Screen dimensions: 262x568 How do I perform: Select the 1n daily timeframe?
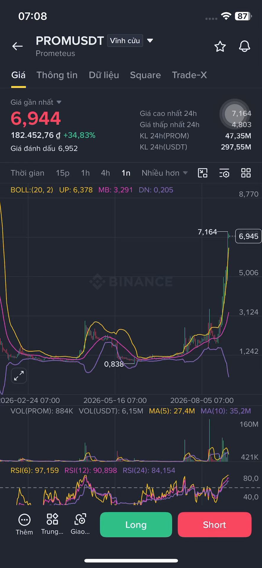(126, 173)
